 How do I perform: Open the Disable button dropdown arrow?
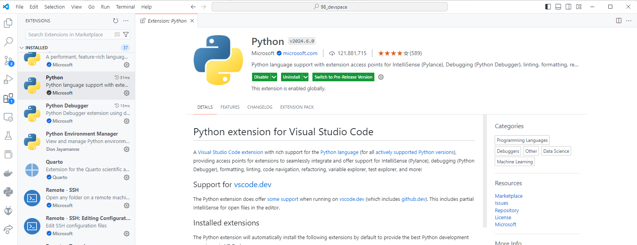click(x=274, y=77)
